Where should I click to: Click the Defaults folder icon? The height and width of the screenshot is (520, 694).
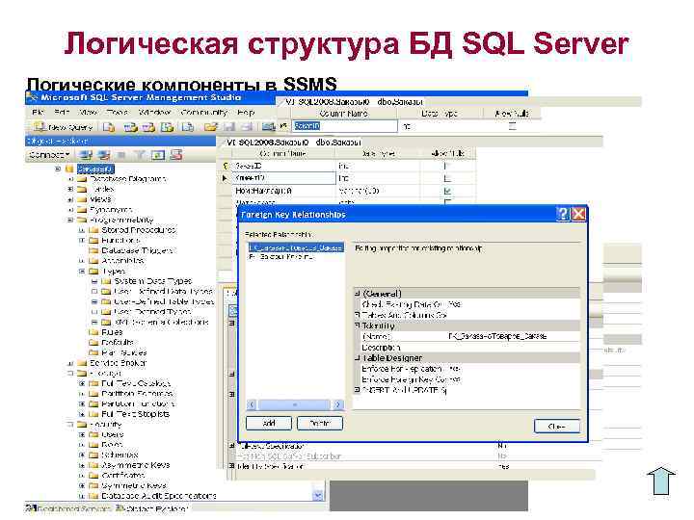tap(93, 342)
